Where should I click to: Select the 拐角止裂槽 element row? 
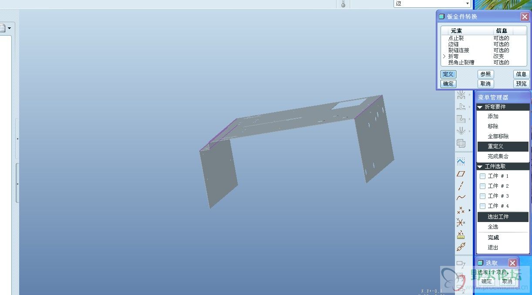(x=483, y=63)
